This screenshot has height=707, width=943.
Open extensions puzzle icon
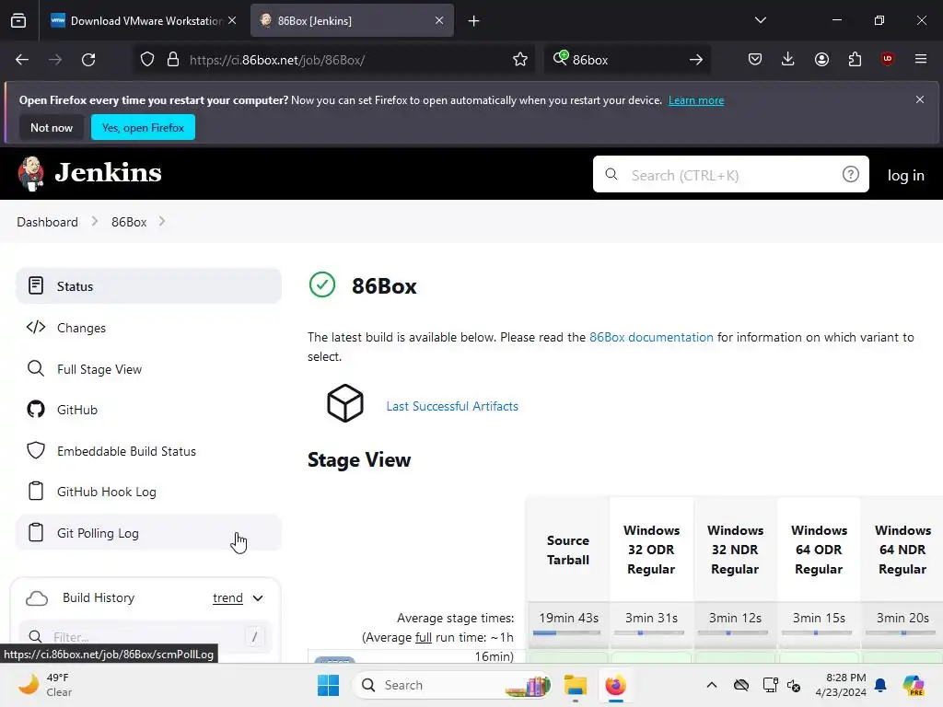pyautogui.click(x=855, y=59)
